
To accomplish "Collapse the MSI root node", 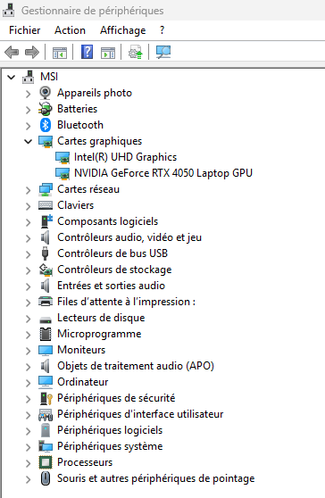I will 11,77.
